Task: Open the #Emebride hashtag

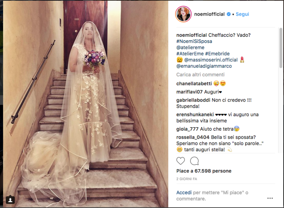Action: pos(218,54)
